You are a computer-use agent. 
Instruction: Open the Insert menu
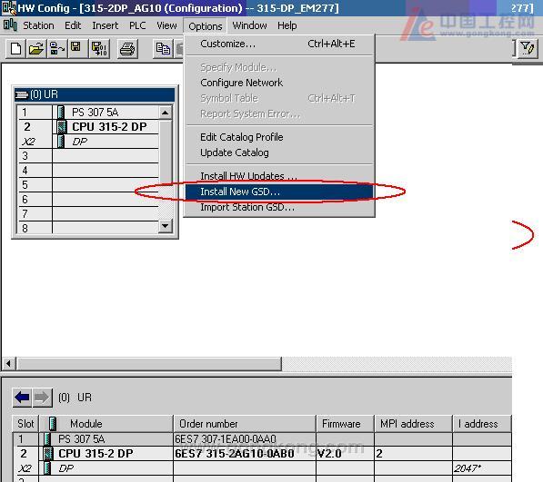(x=105, y=25)
